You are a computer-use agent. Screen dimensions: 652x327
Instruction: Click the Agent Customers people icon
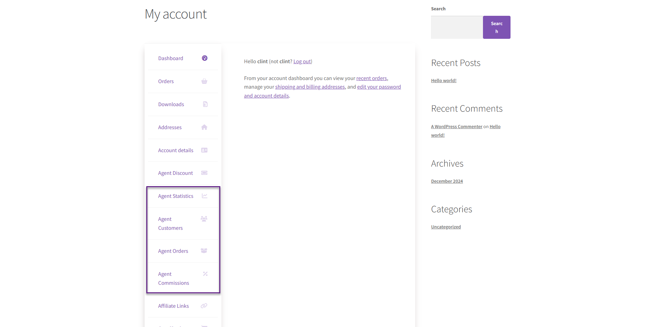click(204, 219)
